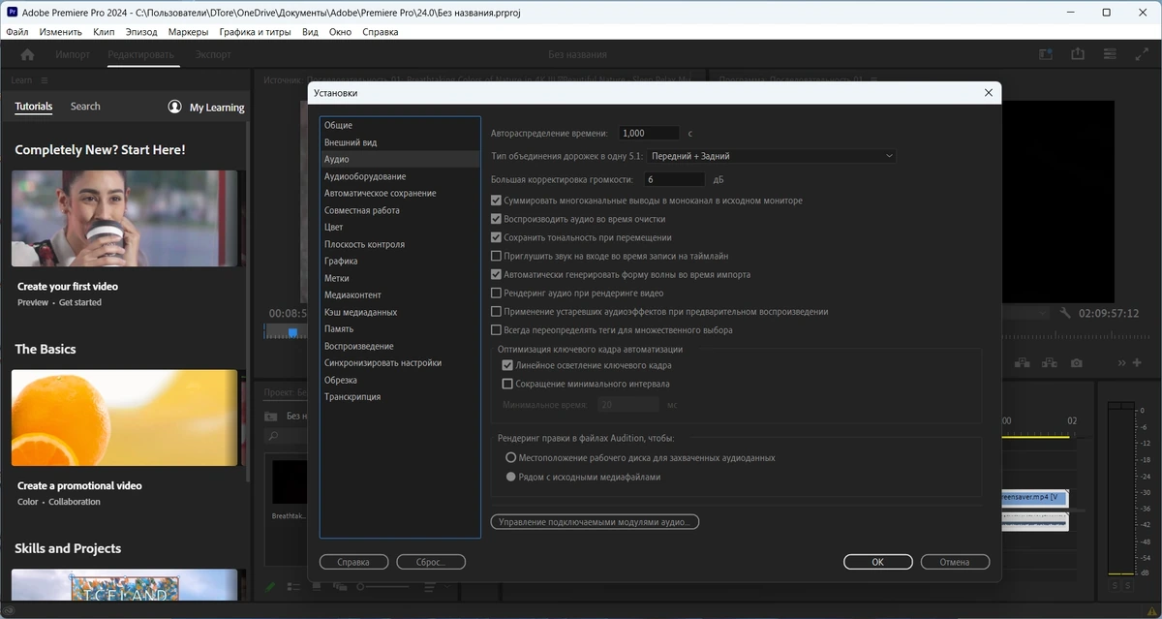Switch to the Экспорт tab
The width and height of the screenshot is (1162, 619).
(x=213, y=55)
